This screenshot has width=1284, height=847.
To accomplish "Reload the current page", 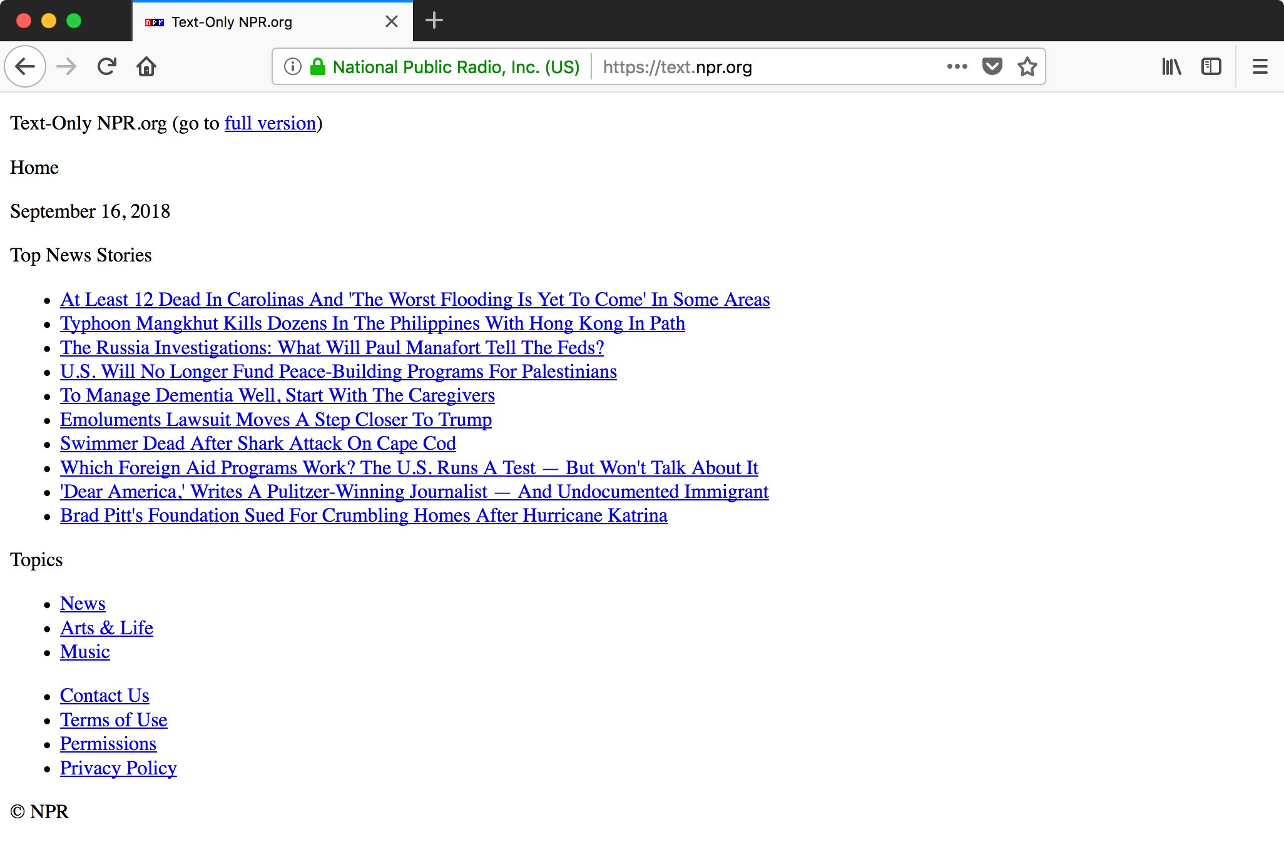I will point(107,66).
